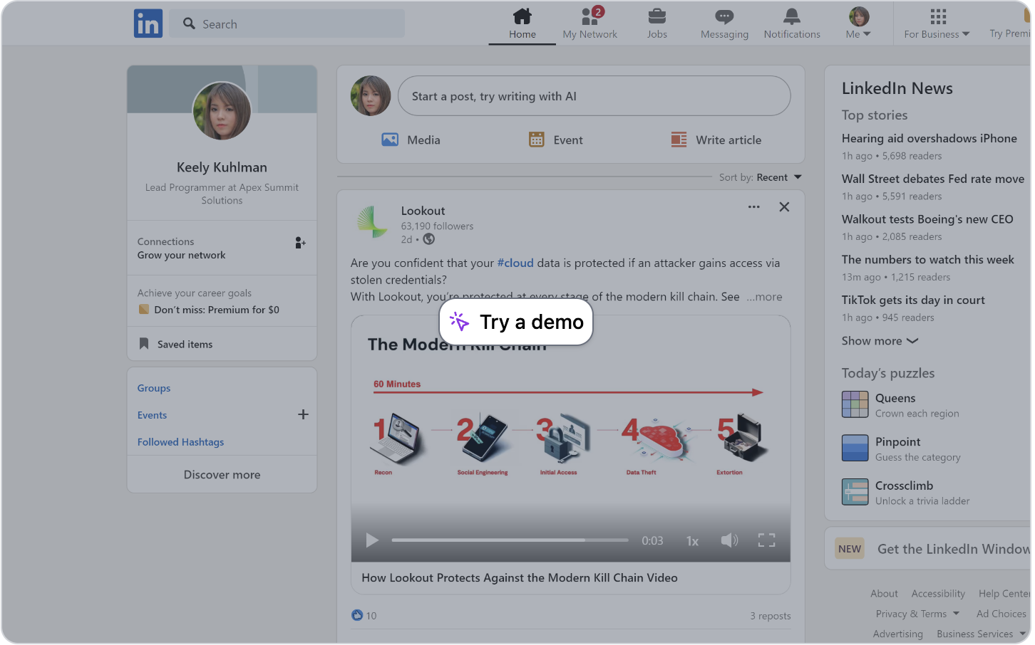This screenshot has height=645, width=1035.
Task: Click Don't miss: Premium for $0
Action: point(216,310)
